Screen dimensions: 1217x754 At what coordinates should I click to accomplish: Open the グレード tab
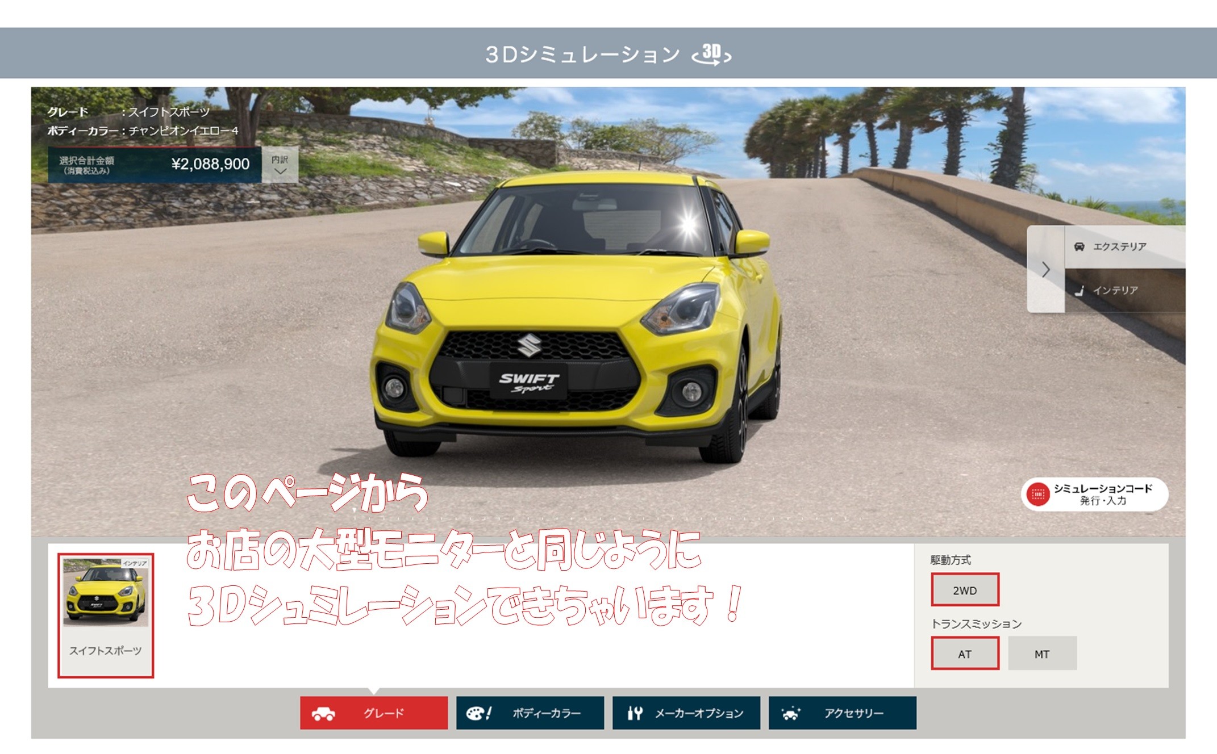tap(374, 713)
